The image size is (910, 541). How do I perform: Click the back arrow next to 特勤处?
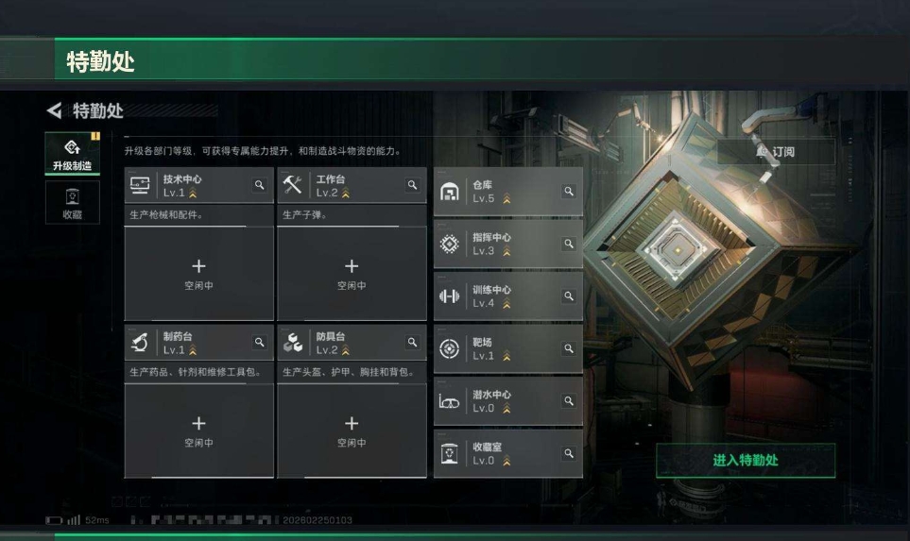tap(55, 110)
